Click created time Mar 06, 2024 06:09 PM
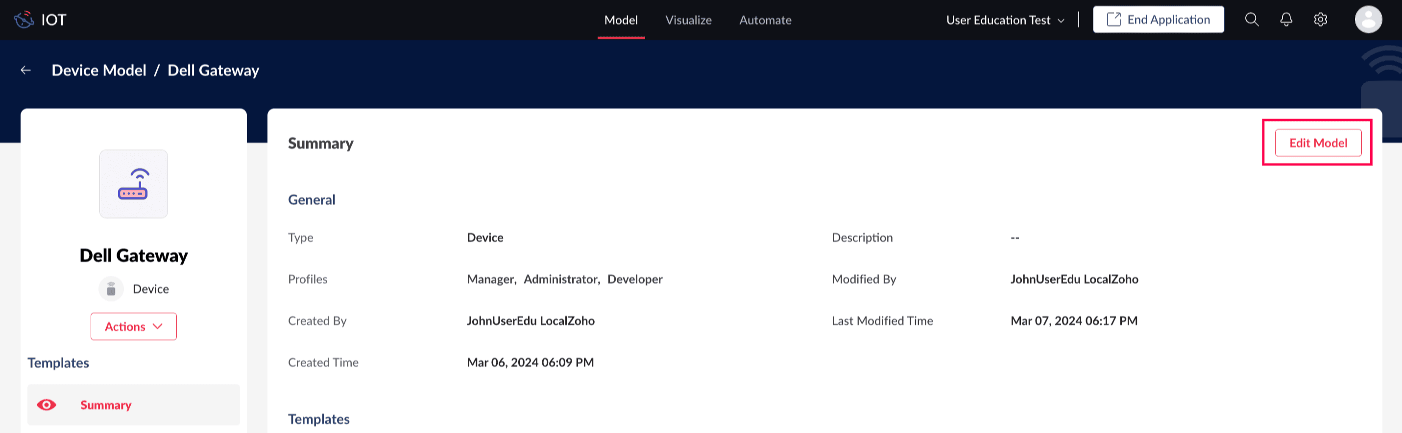This screenshot has width=1402, height=433. (x=530, y=362)
